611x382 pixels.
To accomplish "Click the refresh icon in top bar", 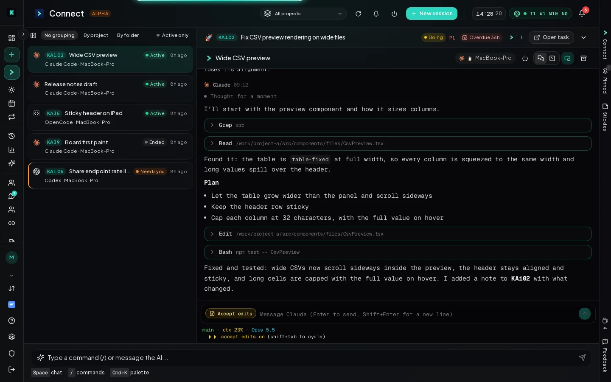I will tap(358, 14).
